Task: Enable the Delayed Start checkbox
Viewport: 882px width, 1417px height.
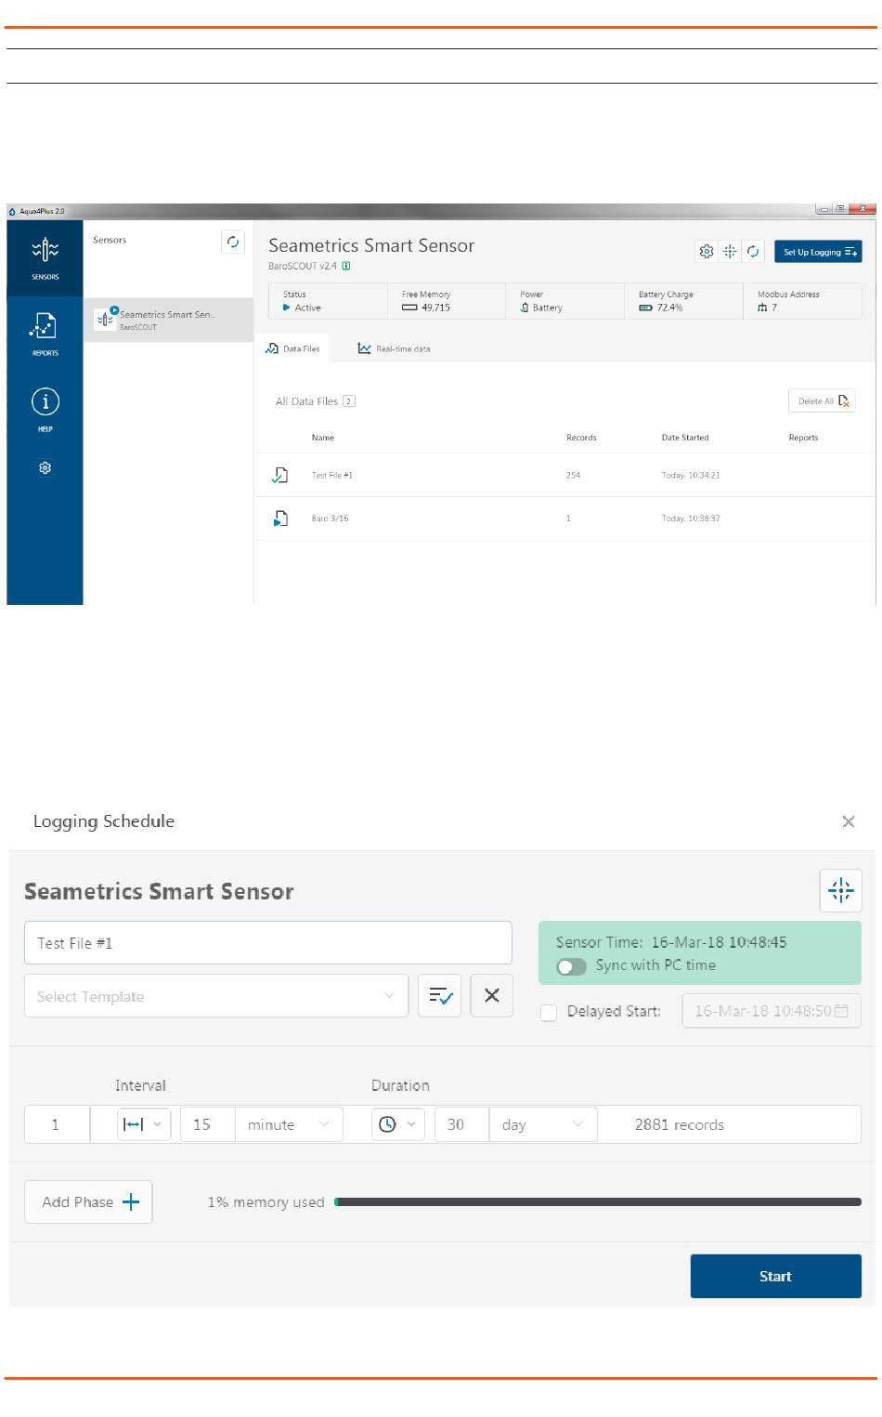Action: coord(549,1012)
